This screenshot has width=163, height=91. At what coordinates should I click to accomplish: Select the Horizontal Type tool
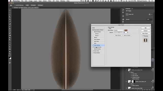pyautogui.click(x=10, y=45)
